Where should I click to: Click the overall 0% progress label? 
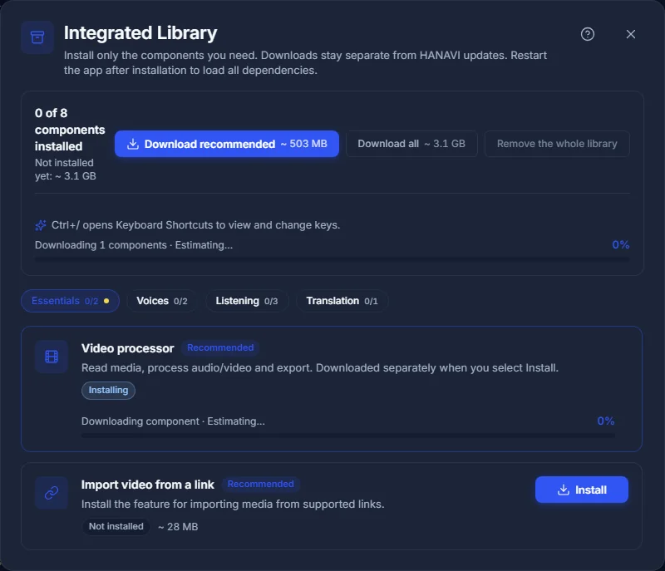click(x=620, y=244)
